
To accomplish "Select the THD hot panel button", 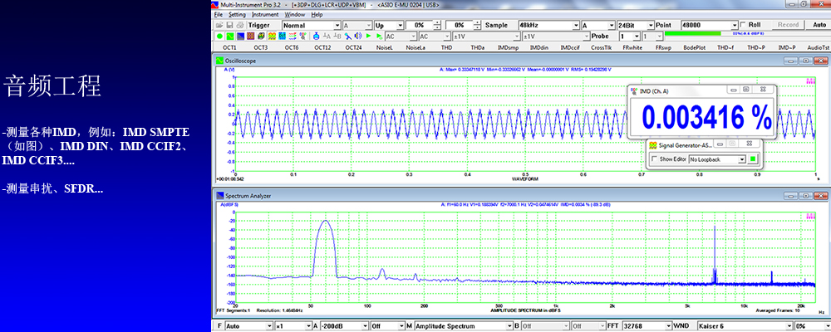I will (446, 47).
